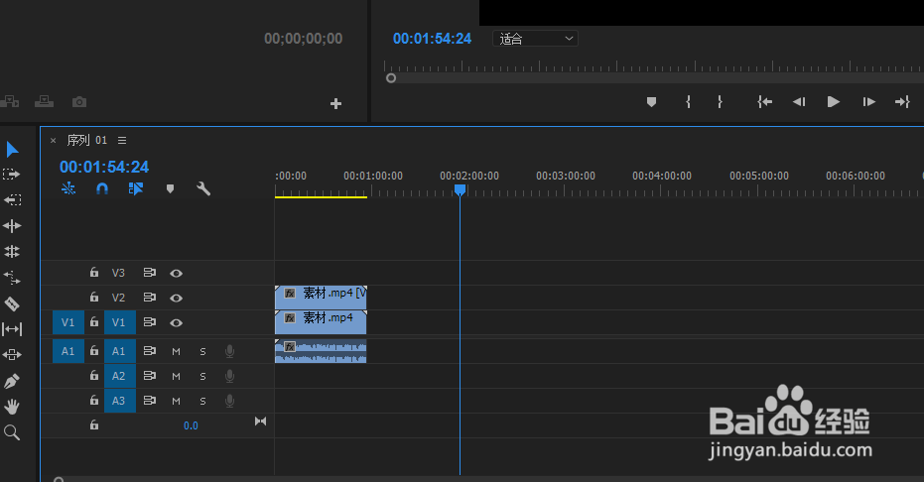Export frame with camera icon
The width and height of the screenshot is (924, 482).
tap(79, 102)
